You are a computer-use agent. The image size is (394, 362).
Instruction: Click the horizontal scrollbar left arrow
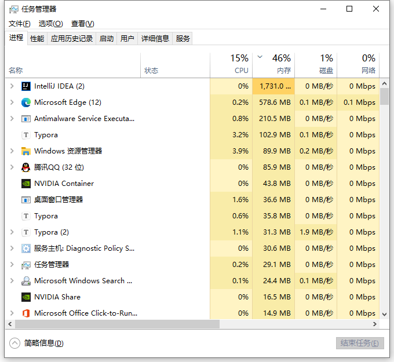click(x=10, y=324)
